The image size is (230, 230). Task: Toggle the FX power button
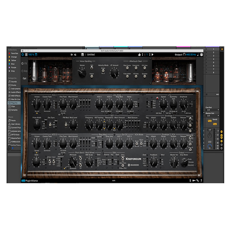(x=23, y=64)
